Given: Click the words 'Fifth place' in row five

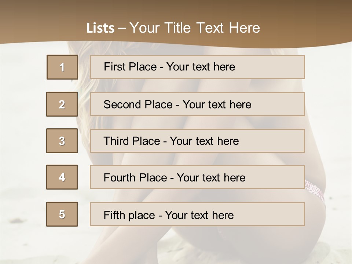Looking at the screenshot, I should tap(129, 215).
